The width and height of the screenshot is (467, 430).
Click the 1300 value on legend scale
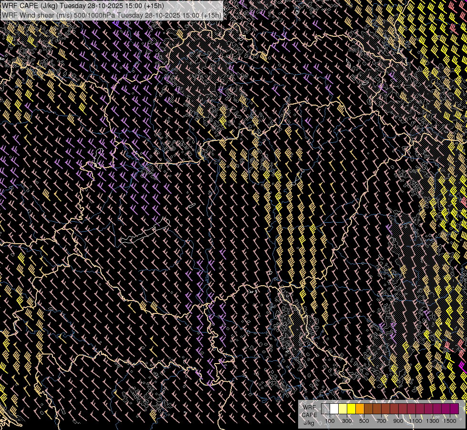coord(433,421)
